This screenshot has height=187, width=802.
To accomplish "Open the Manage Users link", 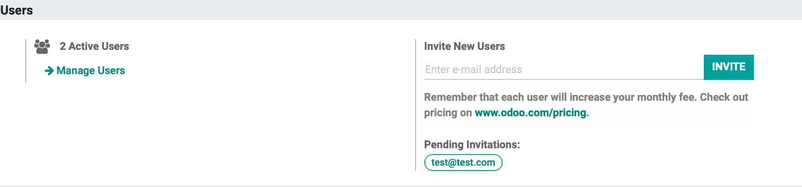I will 85,71.
